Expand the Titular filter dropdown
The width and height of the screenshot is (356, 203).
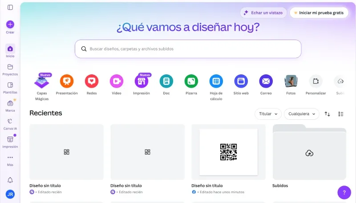pos(268,114)
